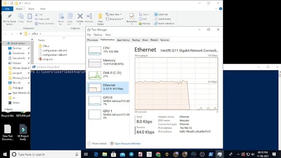The image size is (281, 158).
Task: Open Microsoft Edge from taskbar
Action: pos(96,154)
